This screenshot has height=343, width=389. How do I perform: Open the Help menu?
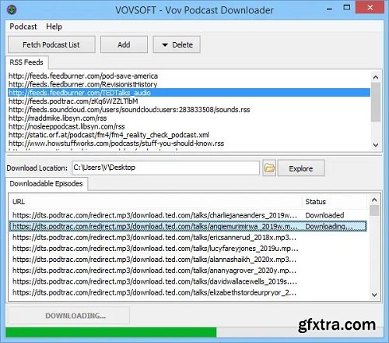[x=54, y=27]
